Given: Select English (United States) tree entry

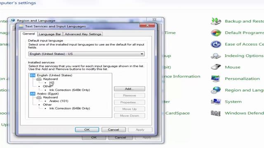Looking at the screenshot, I should 54,75.
